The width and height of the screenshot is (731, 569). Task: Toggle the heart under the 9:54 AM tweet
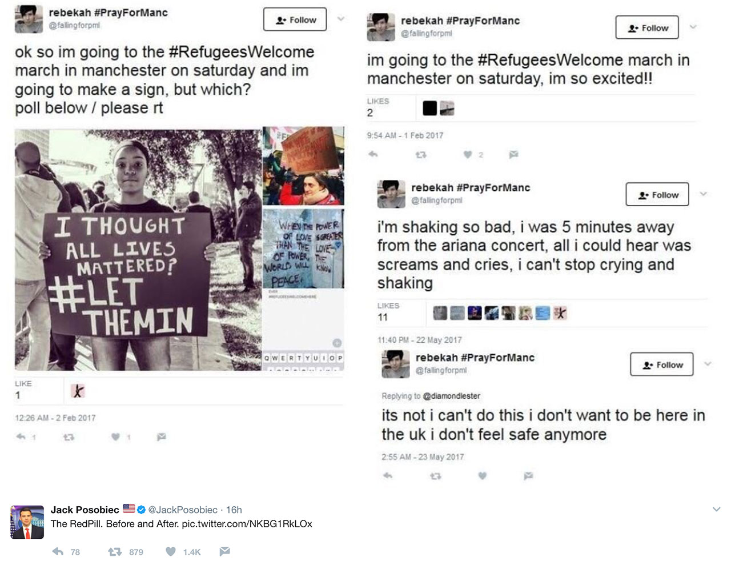(x=468, y=154)
